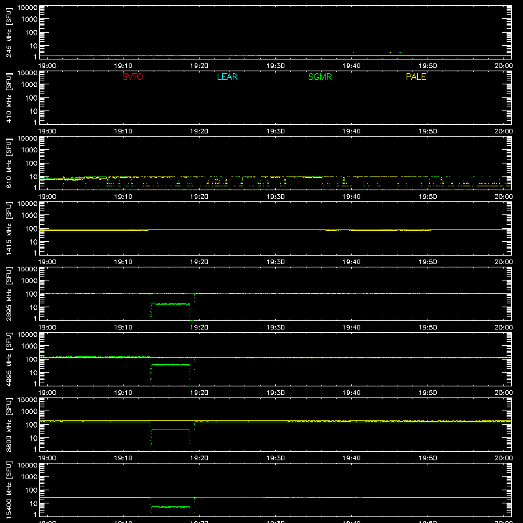Screen dimensions: 523x523
Task: Select the 410 MHz [SFU] axis label
Action: pyautogui.click(x=9, y=97)
